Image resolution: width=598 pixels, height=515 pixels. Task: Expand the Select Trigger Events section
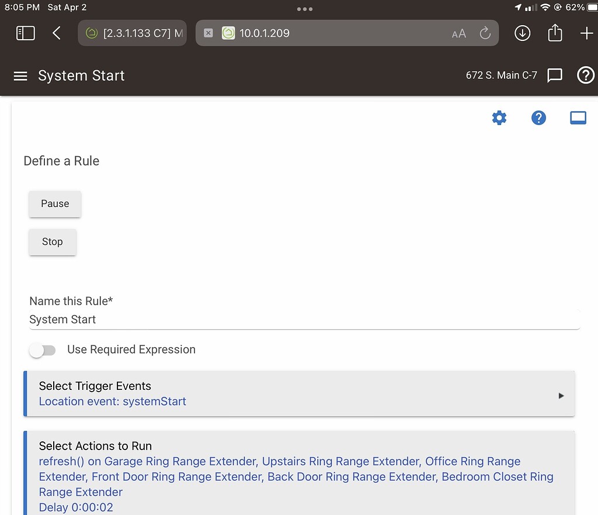(560, 395)
